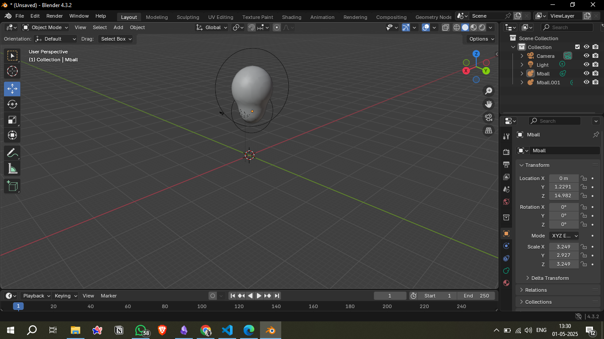Hide the Light object in the viewport

(586, 65)
